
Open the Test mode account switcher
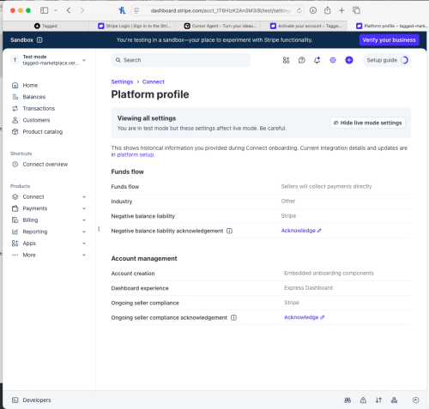point(49,60)
